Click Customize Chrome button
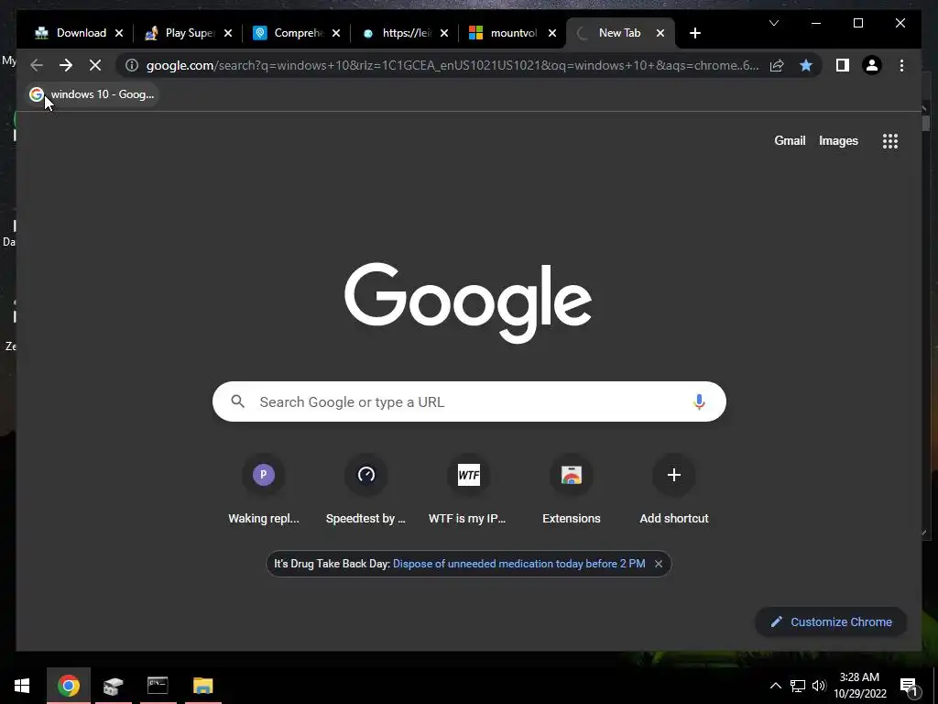 [831, 622]
